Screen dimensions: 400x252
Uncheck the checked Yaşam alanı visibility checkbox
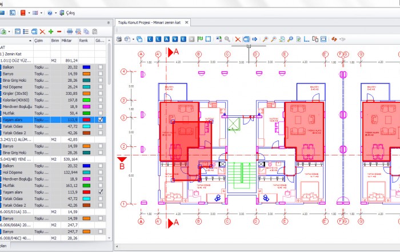(x=101, y=120)
